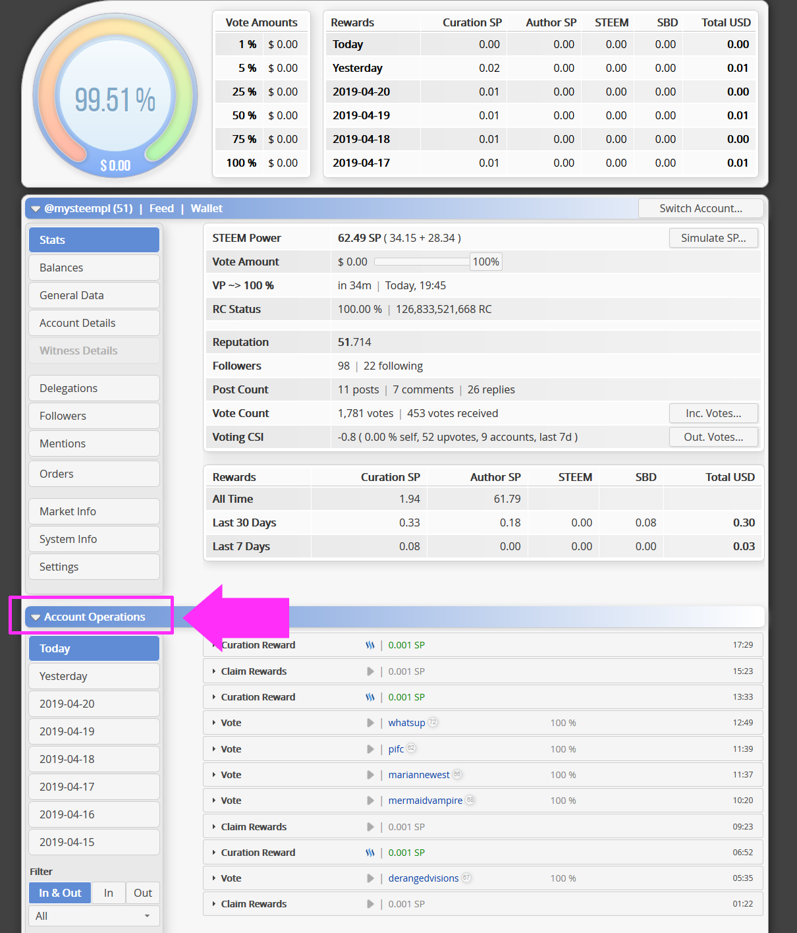Expand the Vote operation for whatsup

[214, 723]
